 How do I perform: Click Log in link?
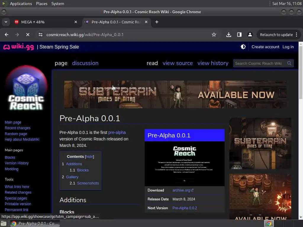(x=288, y=47)
